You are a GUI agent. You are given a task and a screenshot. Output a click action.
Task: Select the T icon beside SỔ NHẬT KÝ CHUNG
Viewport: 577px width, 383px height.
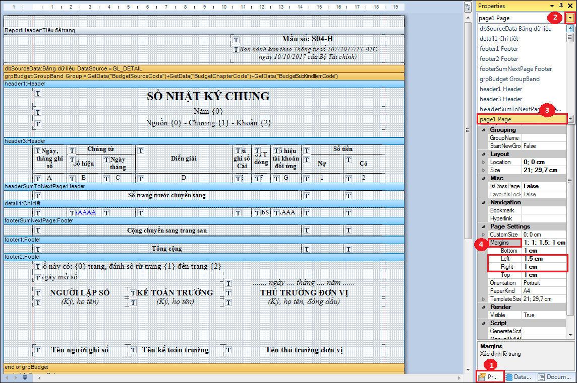coord(37,93)
